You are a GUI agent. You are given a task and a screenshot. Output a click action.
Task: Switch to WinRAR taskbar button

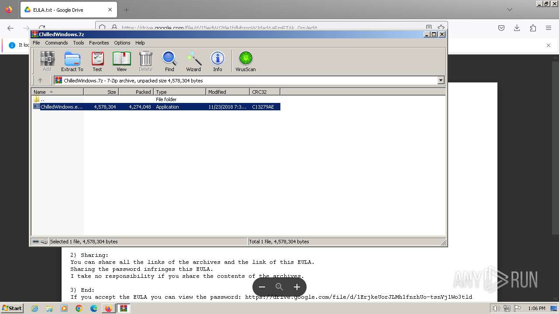pos(124,308)
